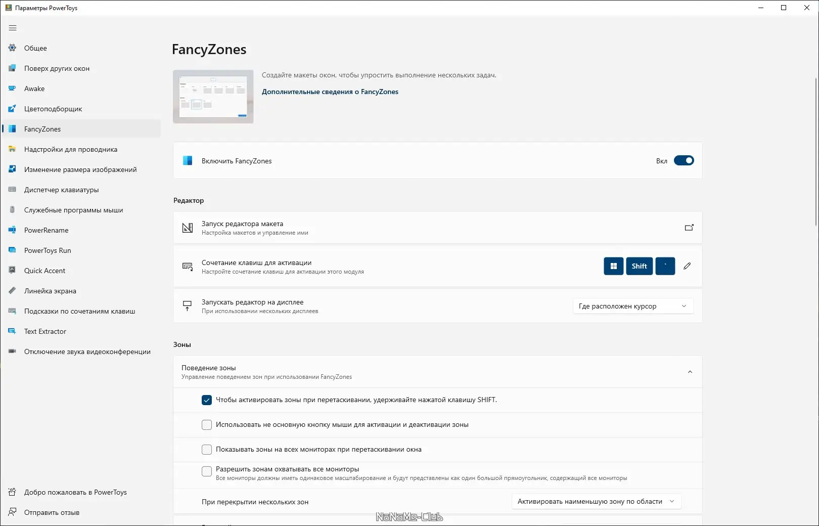Select PowerToys Run in sidebar
Screen dimensions: 819x526
(x=81, y=250)
